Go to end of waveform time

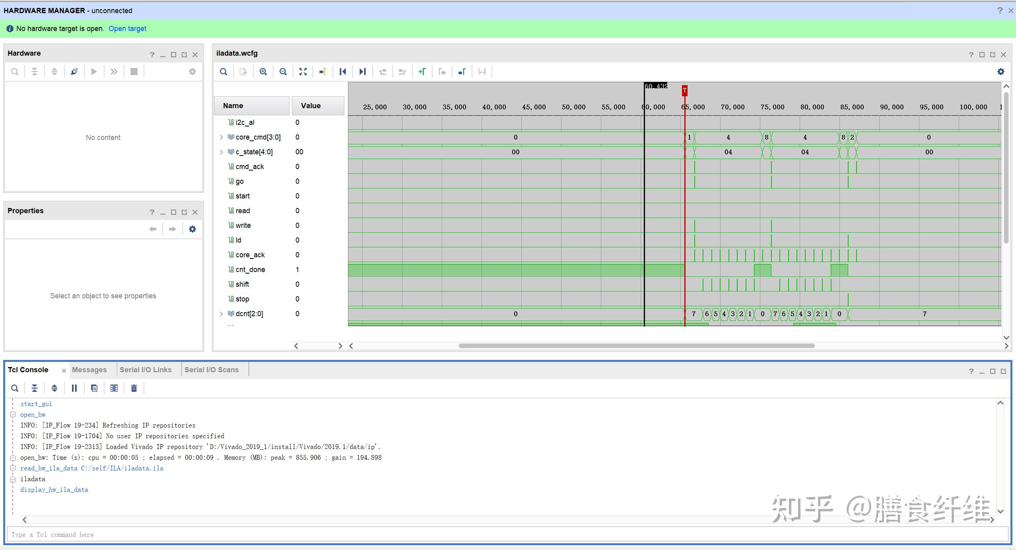[x=362, y=72]
